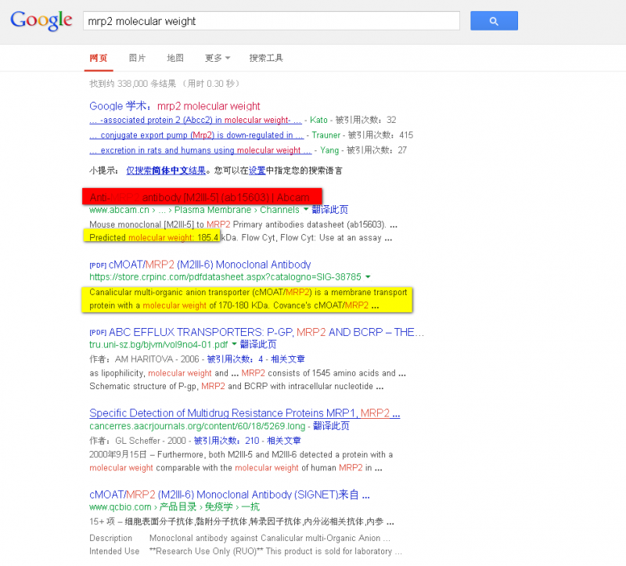The image size is (626, 566).
Task: Focus the search box with mrp2 molecular weight
Action: pos(272,21)
